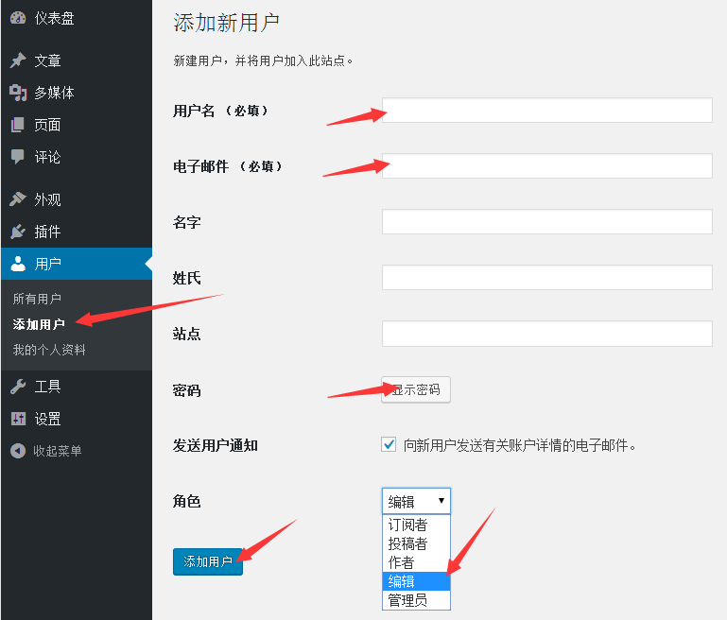Click the comment bubble icon beside 评论
Viewport: 727px width, 620px height.
(18, 157)
